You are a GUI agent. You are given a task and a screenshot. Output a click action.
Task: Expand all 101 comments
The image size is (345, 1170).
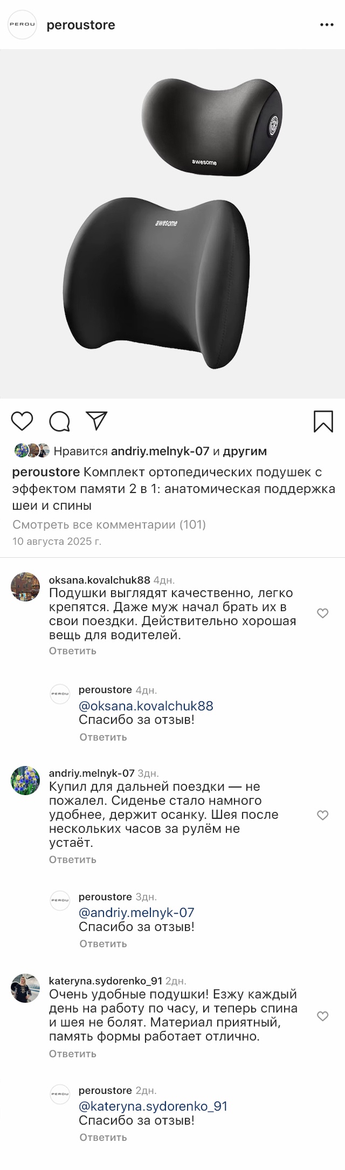(x=109, y=524)
